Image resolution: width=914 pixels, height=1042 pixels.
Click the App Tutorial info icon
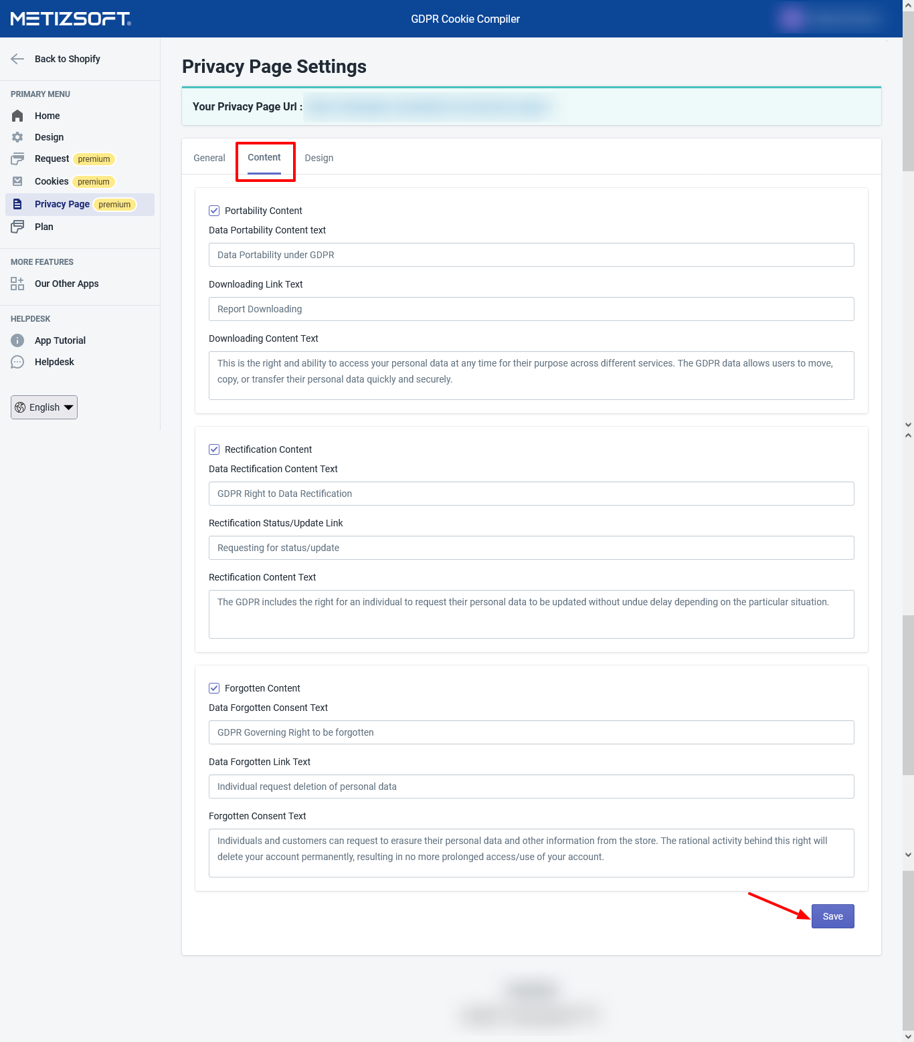(17, 340)
